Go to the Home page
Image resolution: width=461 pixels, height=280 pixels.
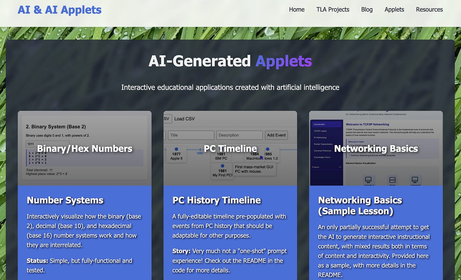coord(297,9)
